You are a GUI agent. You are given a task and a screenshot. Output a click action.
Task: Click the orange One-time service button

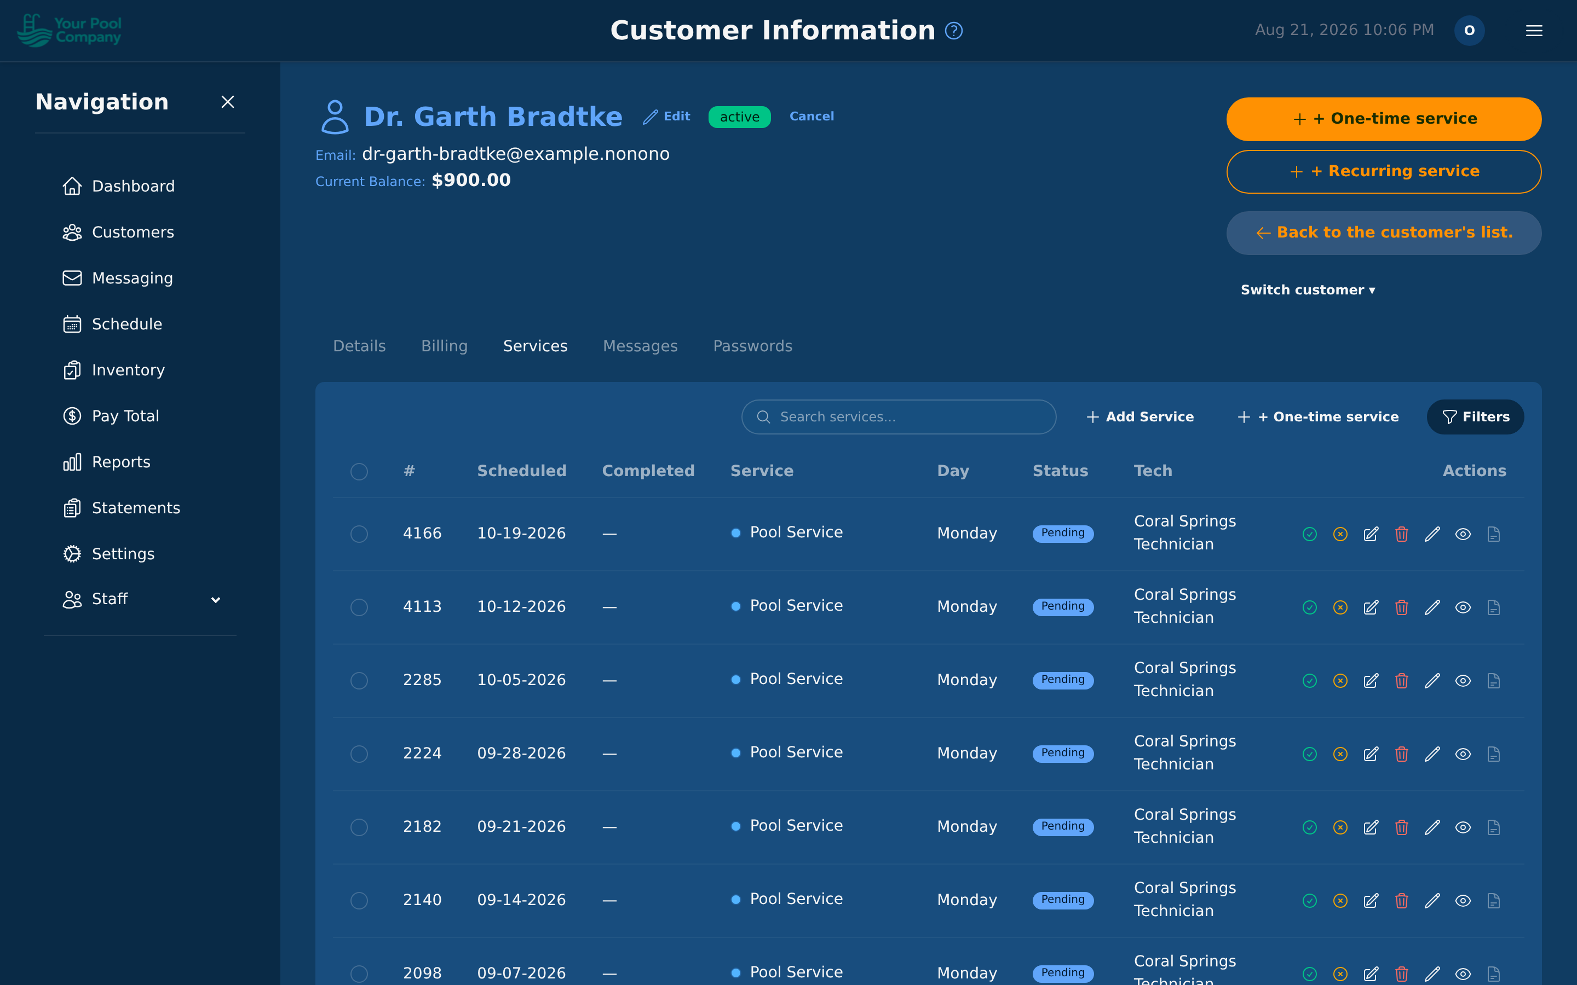click(1384, 119)
